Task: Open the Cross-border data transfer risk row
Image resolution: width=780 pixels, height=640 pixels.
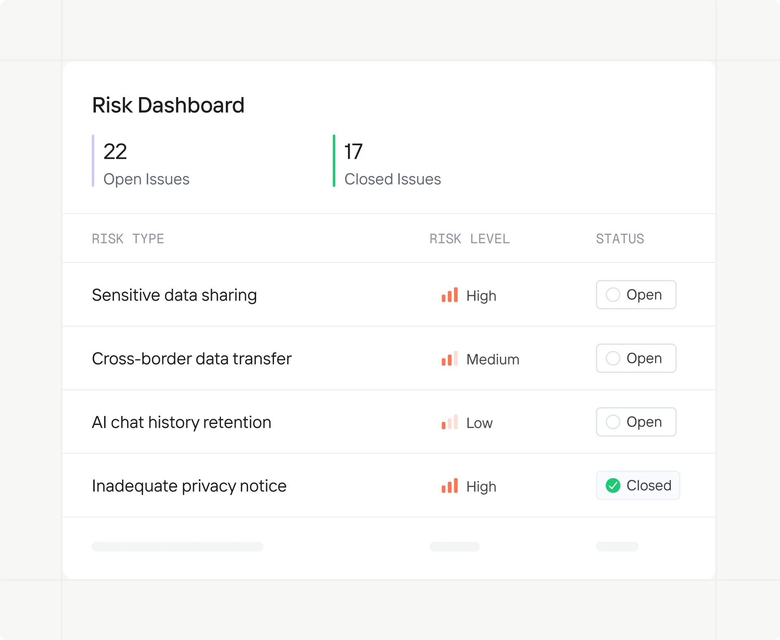Action: [389, 358]
